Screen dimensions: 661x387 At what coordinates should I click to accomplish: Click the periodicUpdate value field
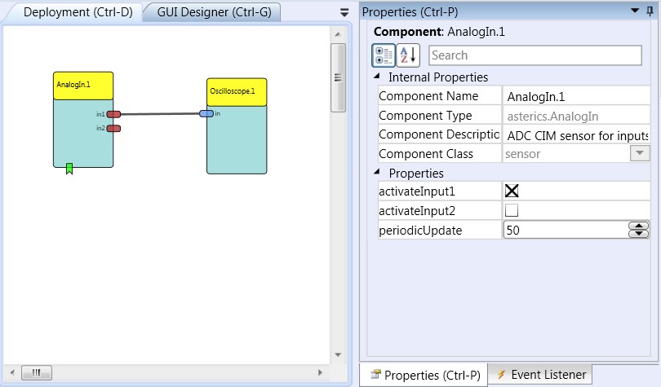tap(566, 230)
